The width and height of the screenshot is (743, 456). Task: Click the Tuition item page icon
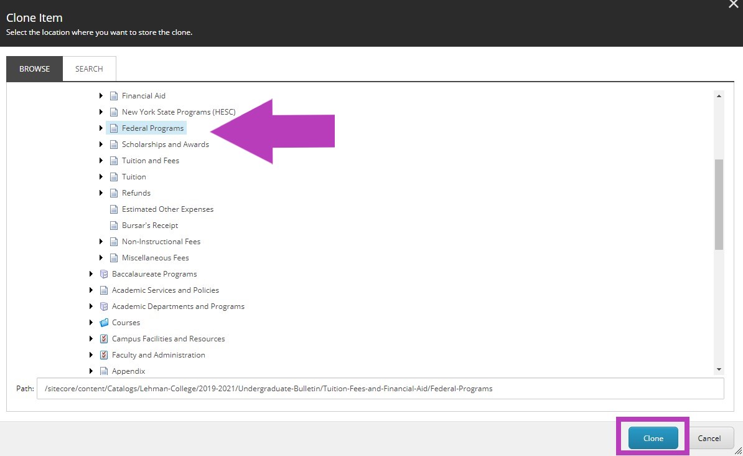(x=114, y=176)
